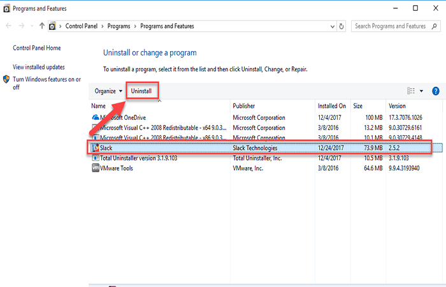Image resolution: width=446 pixels, height=287 pixels.
Task: Sort by the Name column header
Action: [x=98, y=106]
